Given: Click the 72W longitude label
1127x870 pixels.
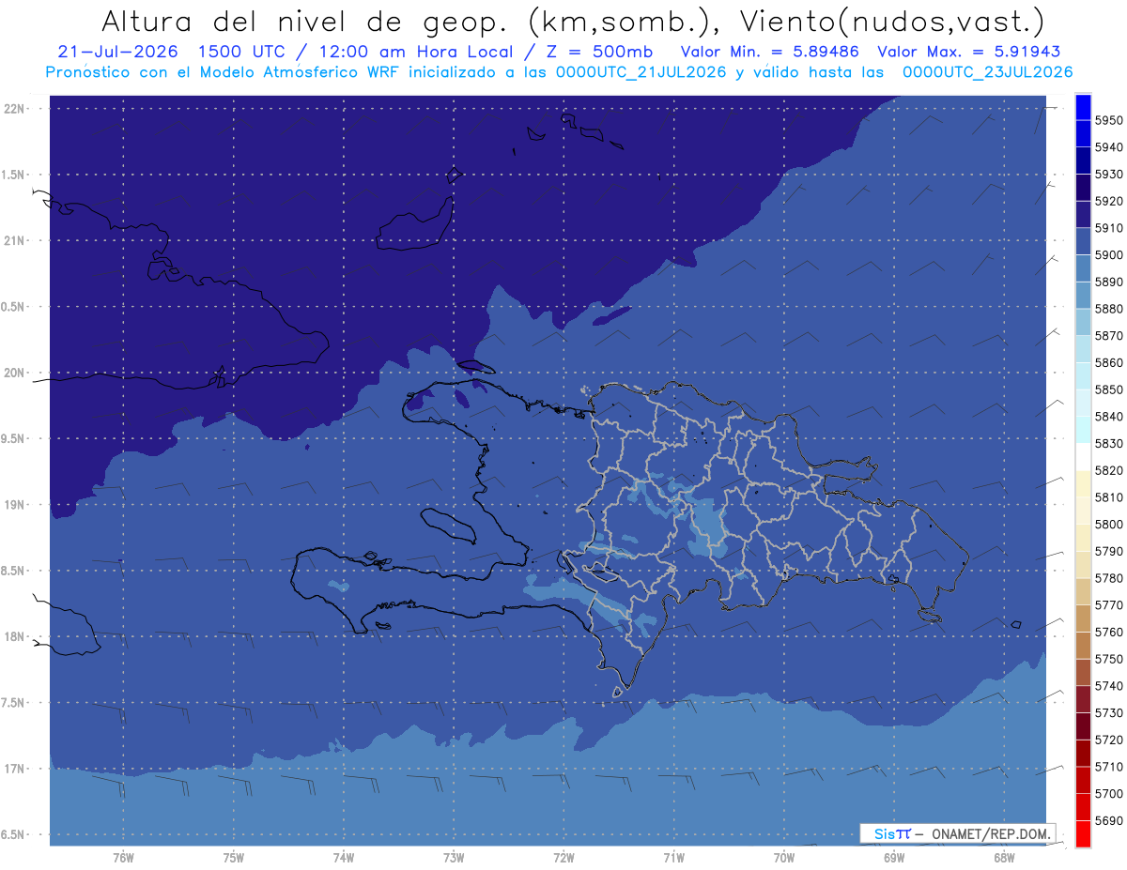Looking at the screenshot, I should pyautogui.click(x=563, y=858).
